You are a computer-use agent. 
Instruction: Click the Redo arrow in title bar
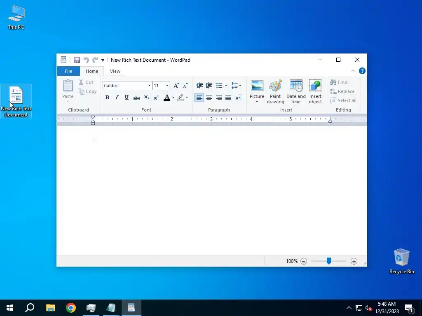[95, 60]
